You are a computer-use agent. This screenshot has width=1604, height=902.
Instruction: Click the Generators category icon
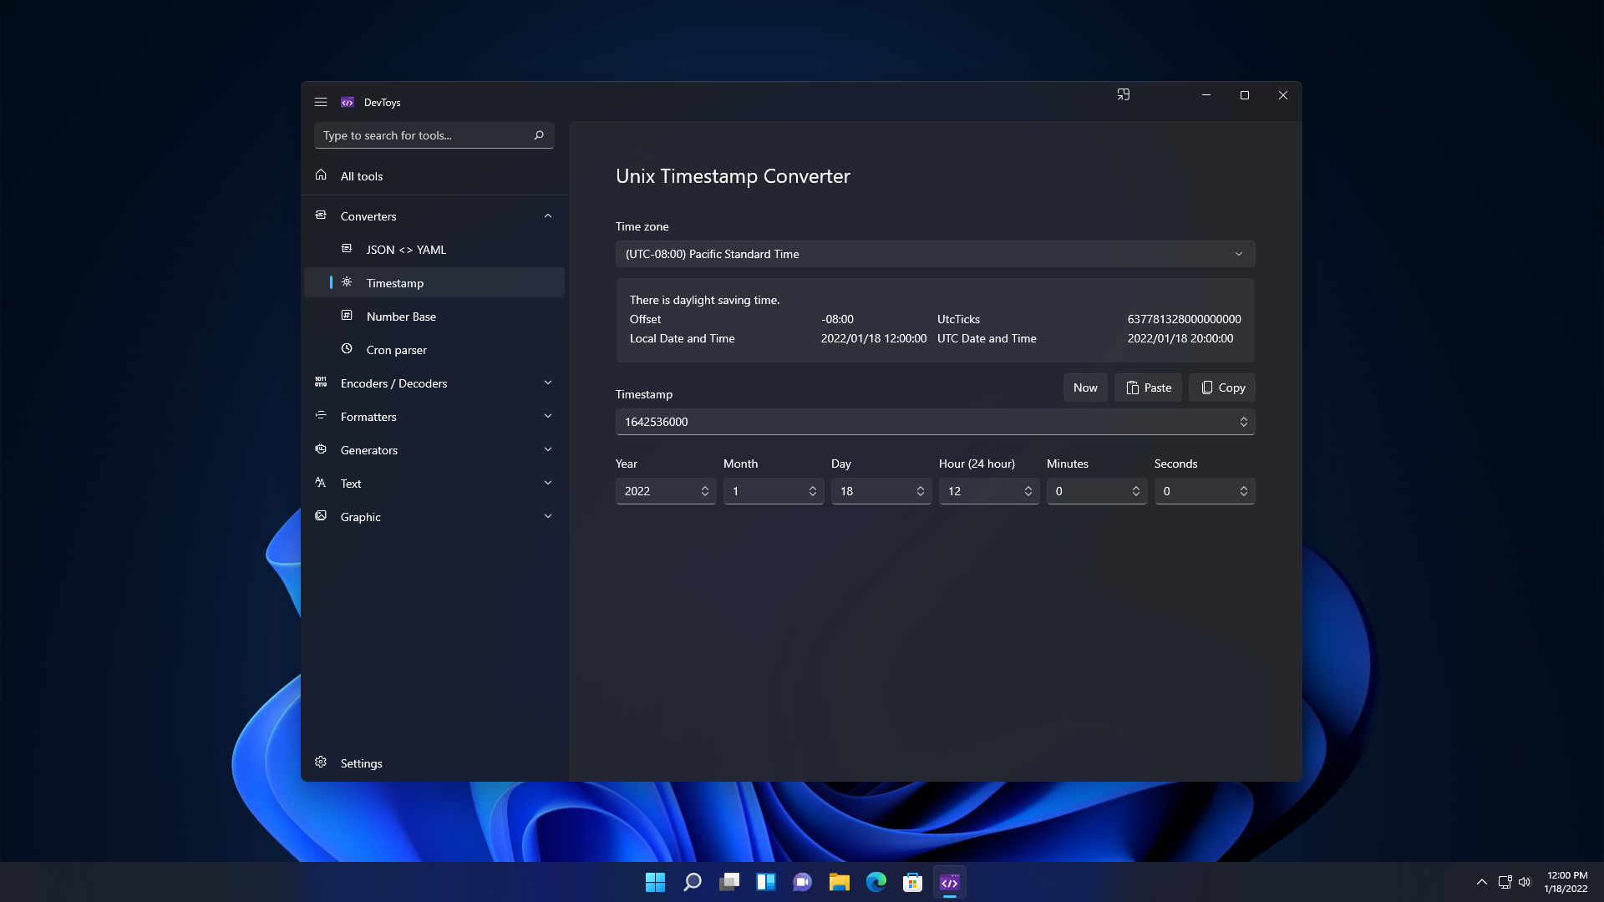pyautogui.click(x=321, y=449)
